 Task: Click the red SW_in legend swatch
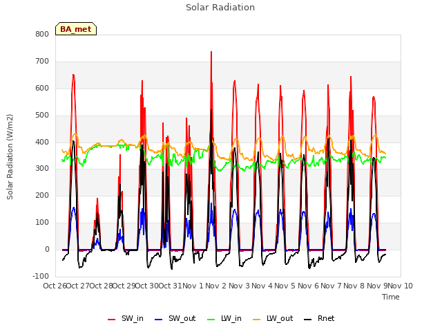click(x=112, y=320)
